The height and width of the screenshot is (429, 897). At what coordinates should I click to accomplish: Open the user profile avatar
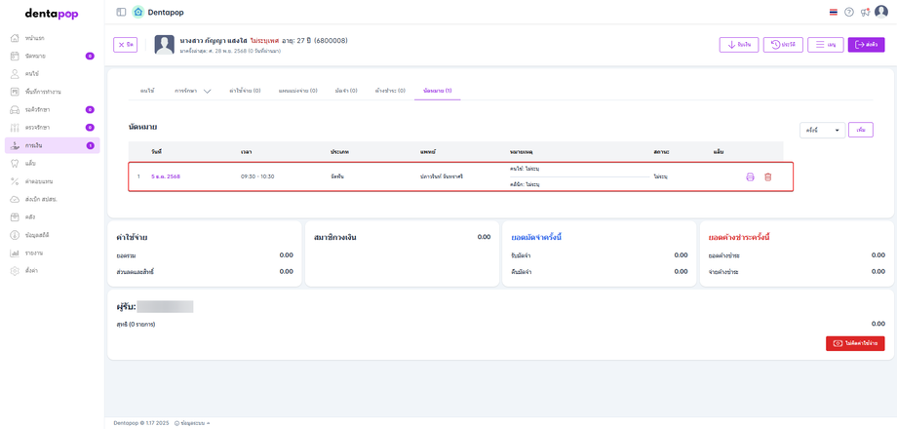point(881,13)
